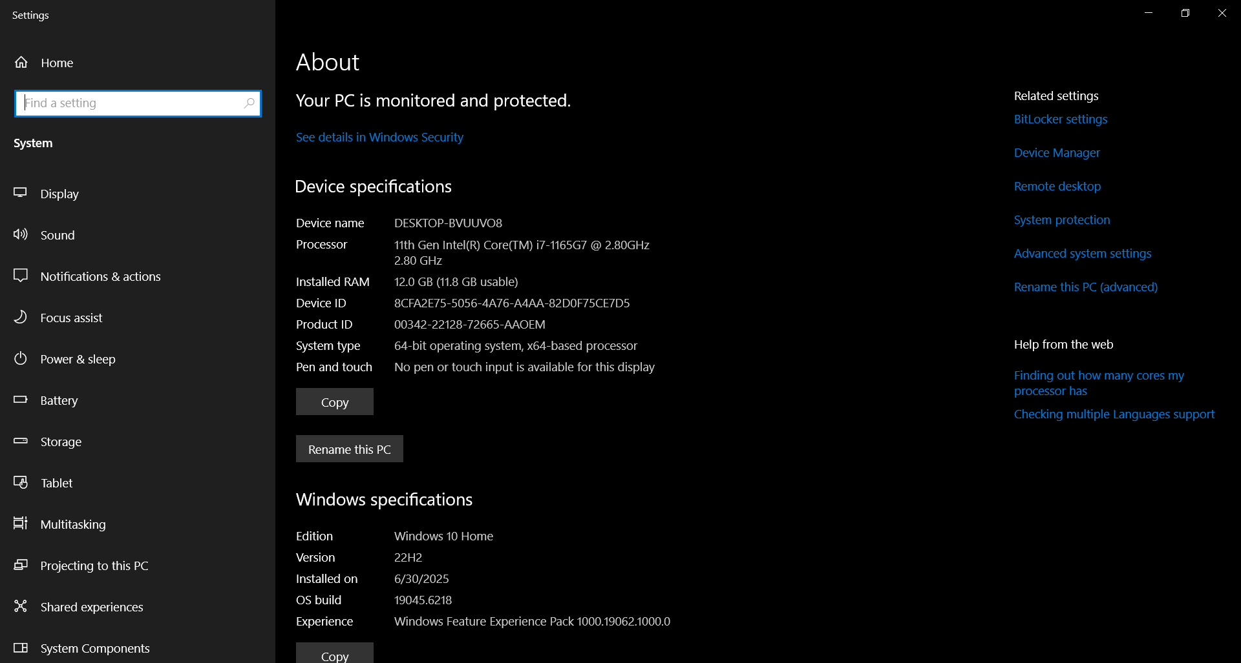Select Windows Feature Experience Pack value
Viewport: 1241px width, 663px height.
[x=532, y=622]
